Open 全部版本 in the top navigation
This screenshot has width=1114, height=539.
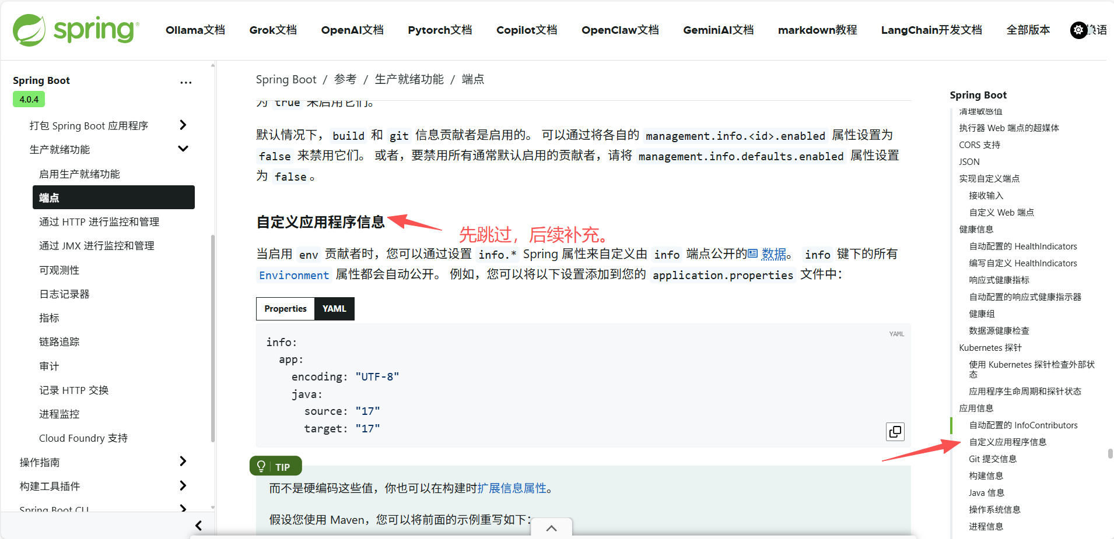coord(1028,30)
